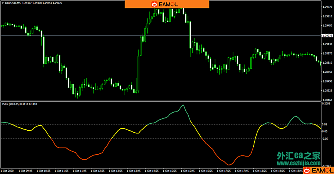
Task: Click the 外汇ea之家 watermark text
Action: point(299,156)
